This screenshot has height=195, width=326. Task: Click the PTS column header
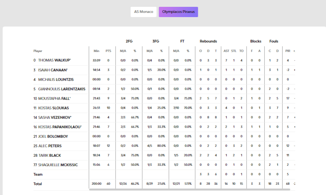pos(108,51)
